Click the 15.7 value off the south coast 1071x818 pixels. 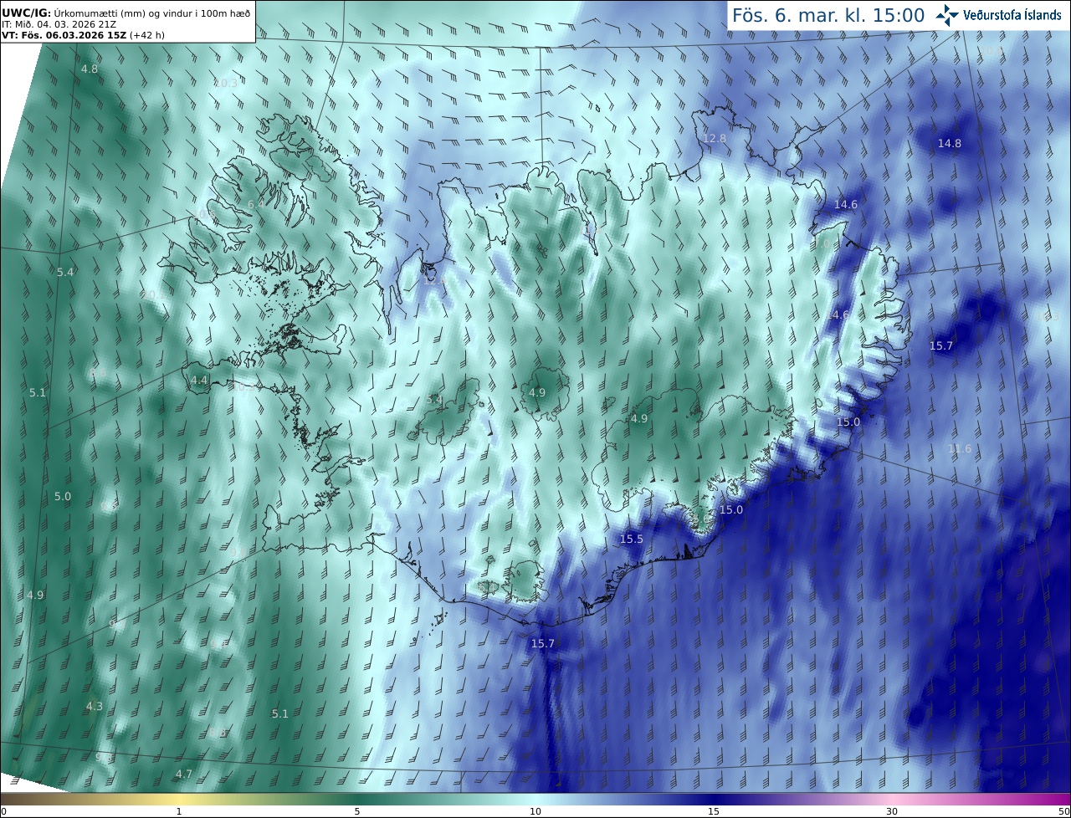click(x=542, y=643)
